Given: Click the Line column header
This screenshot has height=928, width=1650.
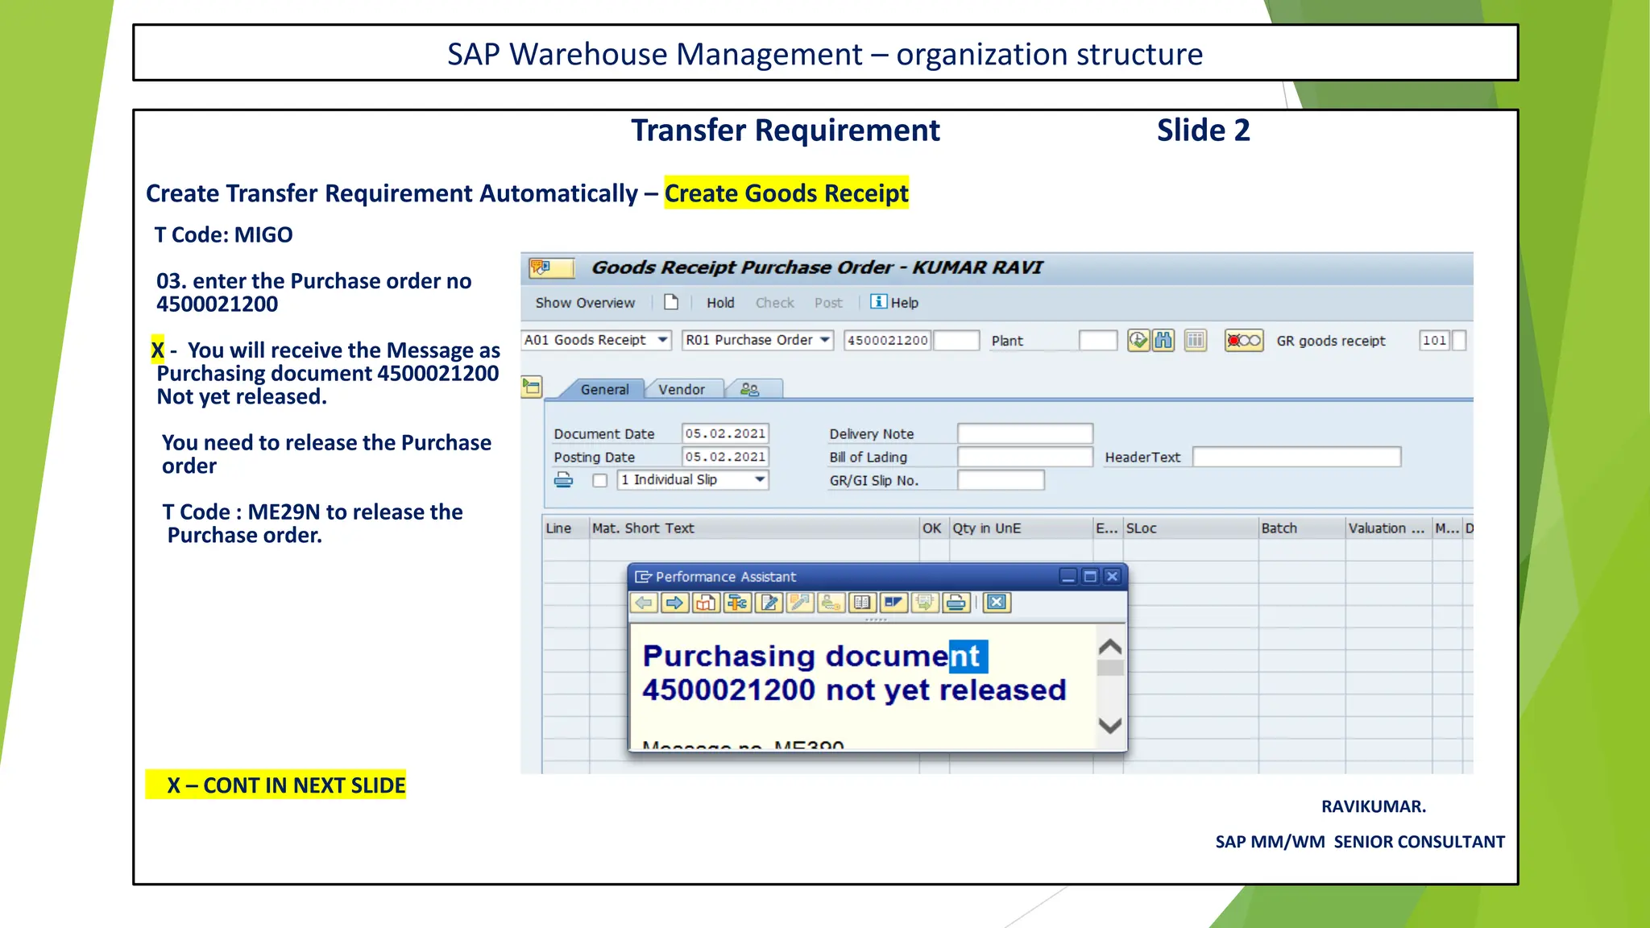Looking at the screenshot, I should click(566, 528).
